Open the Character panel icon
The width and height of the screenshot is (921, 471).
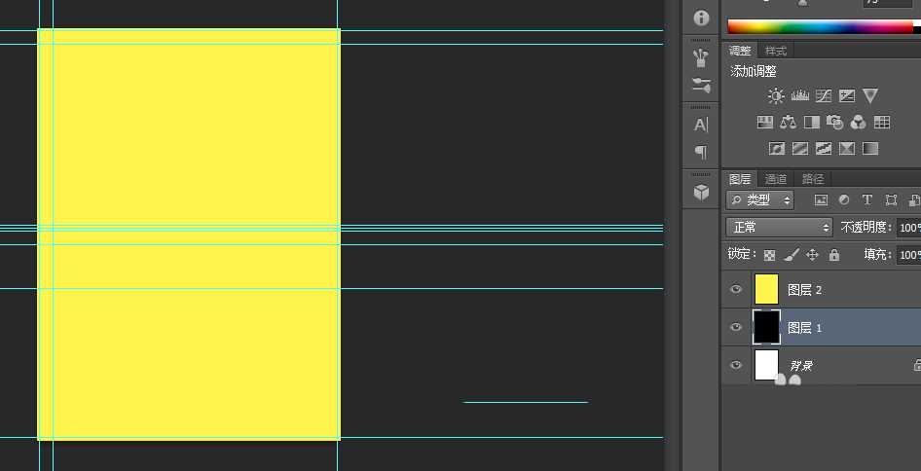[701, 125]
